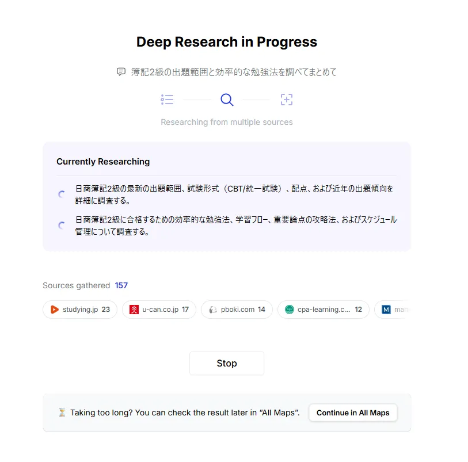
Task: Open the cpa-learning source chip
Action: (x=323, y=310)
